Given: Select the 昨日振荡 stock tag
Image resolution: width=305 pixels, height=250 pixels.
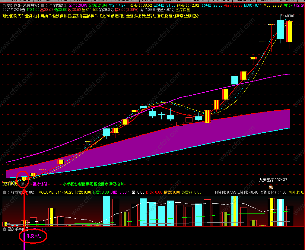Looking at the screenshot, I should coord(71,16).
